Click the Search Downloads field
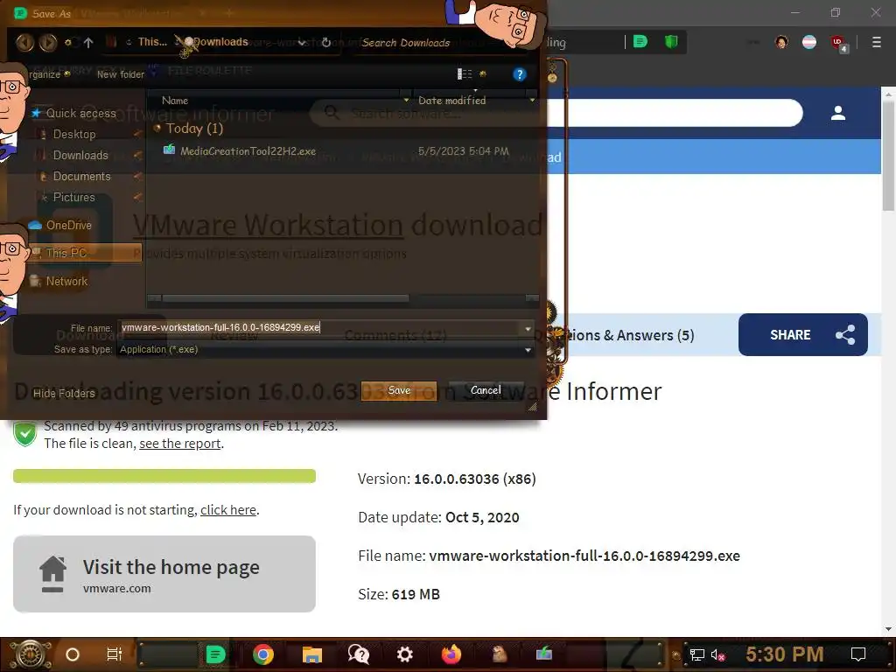 [x=406, y=43]
